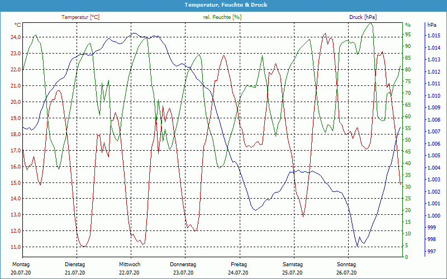Click the date '24.07.20'
The width and height of the screenshot is (447, 279).
238,273
